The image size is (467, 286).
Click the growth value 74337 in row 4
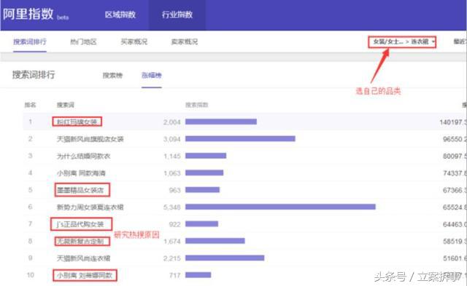click(x=455, y=173)
